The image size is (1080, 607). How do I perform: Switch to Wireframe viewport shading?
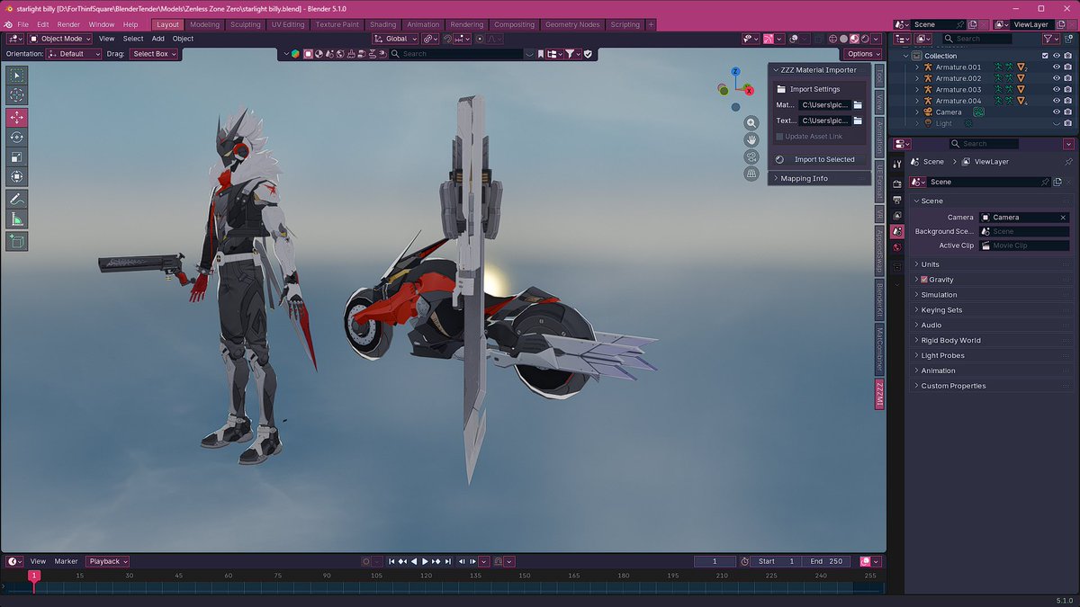coord(833,40)
